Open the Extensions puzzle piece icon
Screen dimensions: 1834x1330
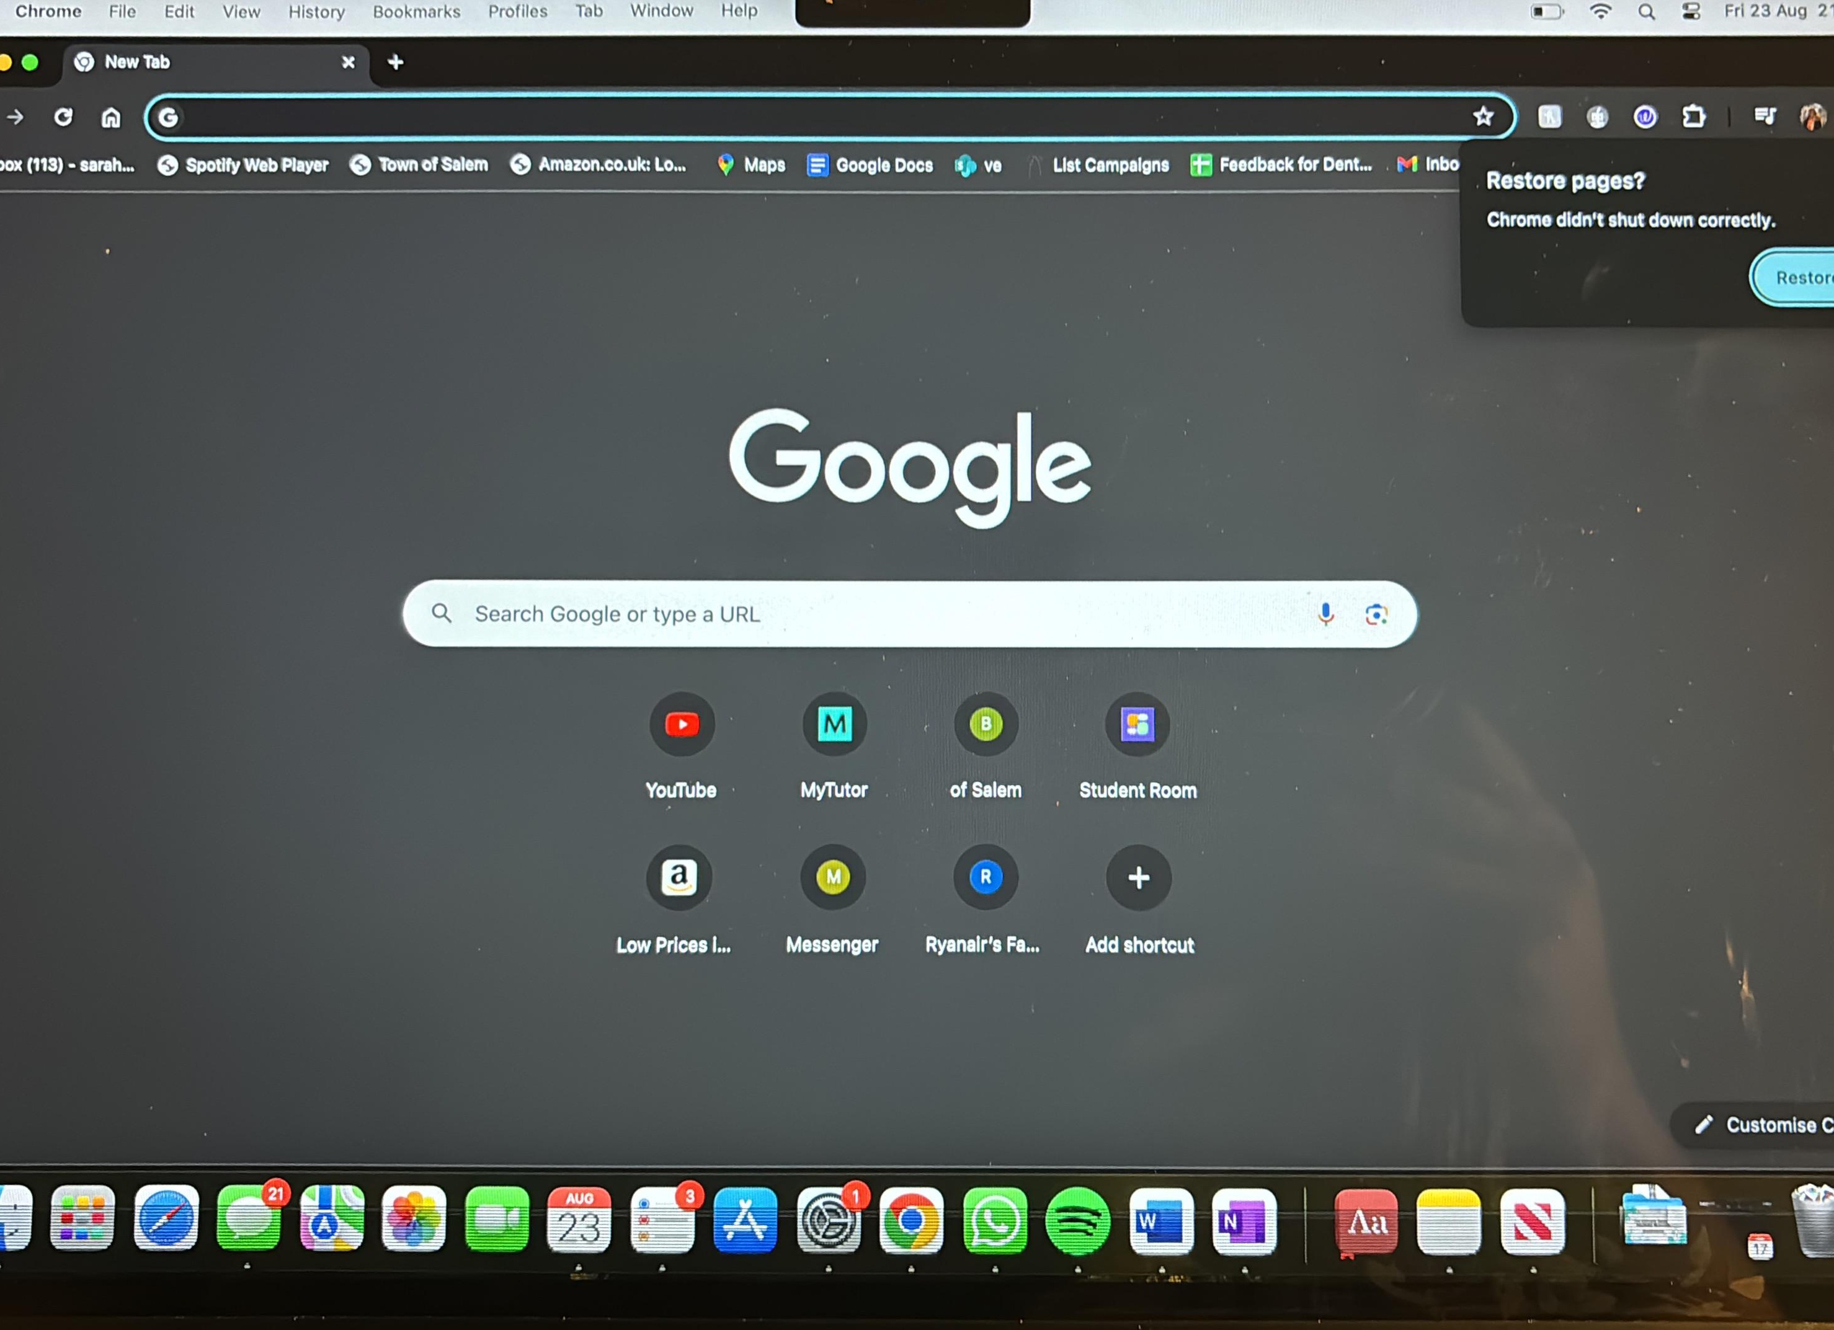[1693, 117]
